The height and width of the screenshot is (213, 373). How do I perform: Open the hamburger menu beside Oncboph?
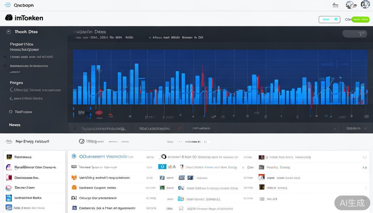[x=7, y=5]
